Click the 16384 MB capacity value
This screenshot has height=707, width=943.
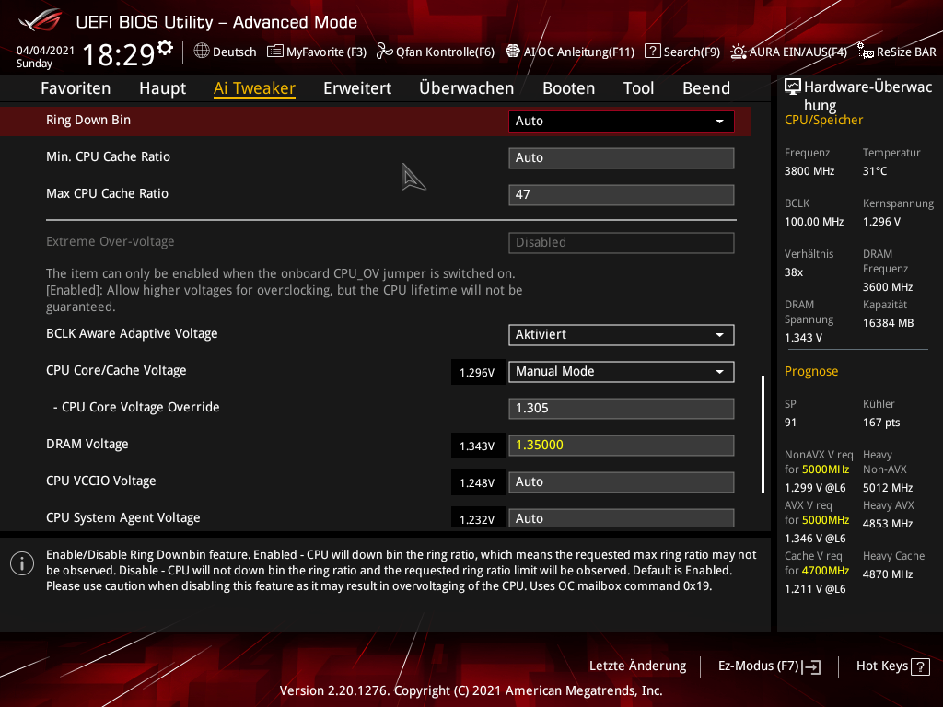(x=889, y=323)
